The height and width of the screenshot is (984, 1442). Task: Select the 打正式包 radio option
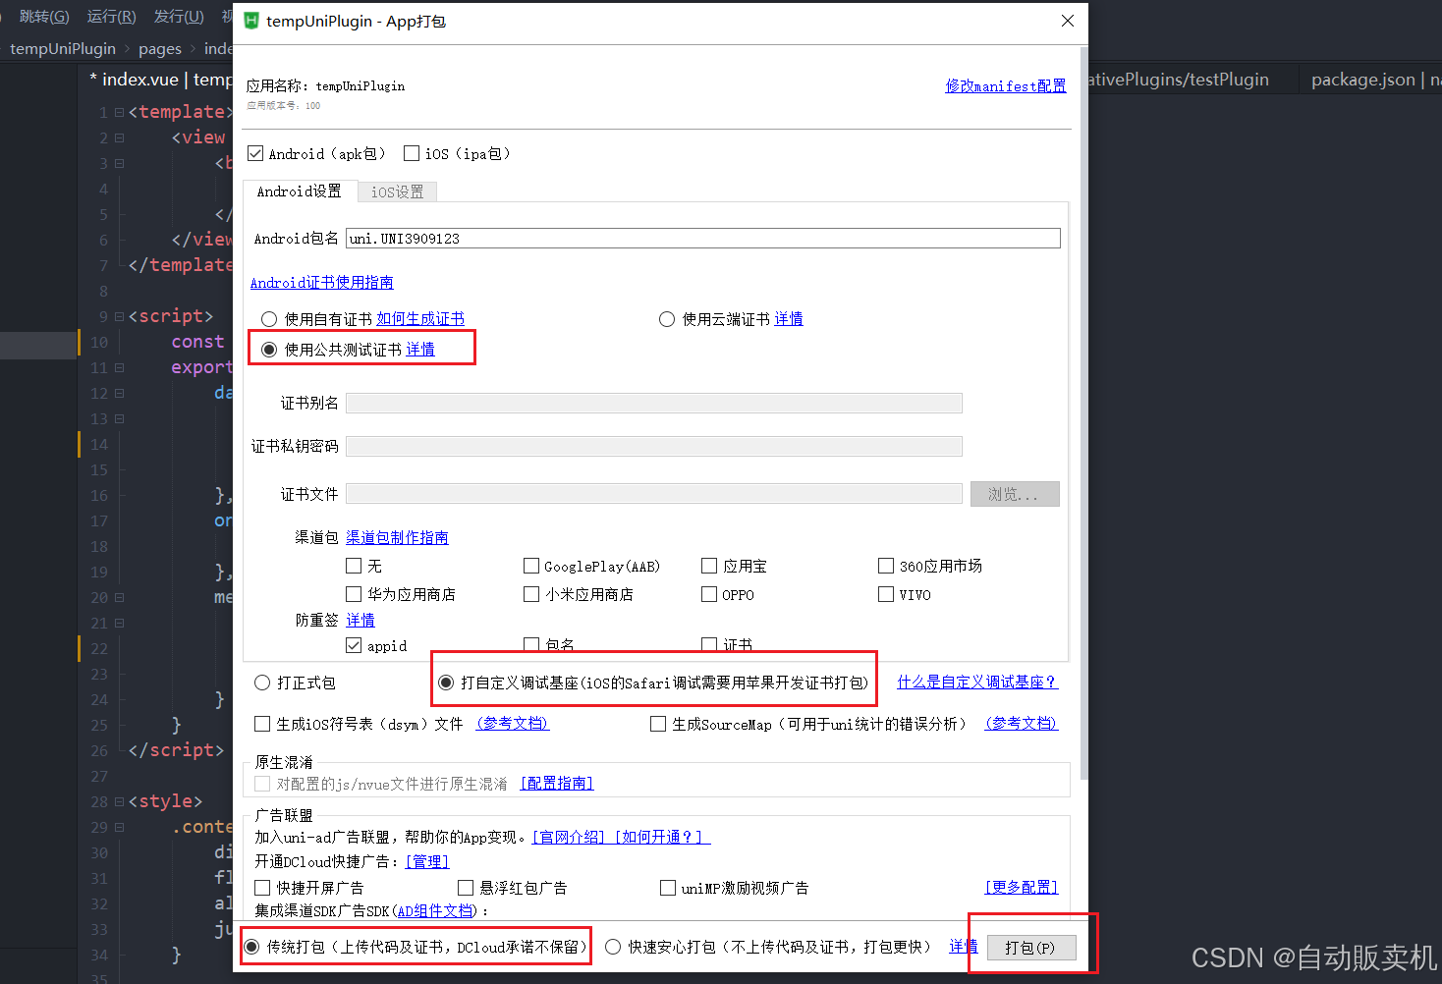tap(261, 682)
